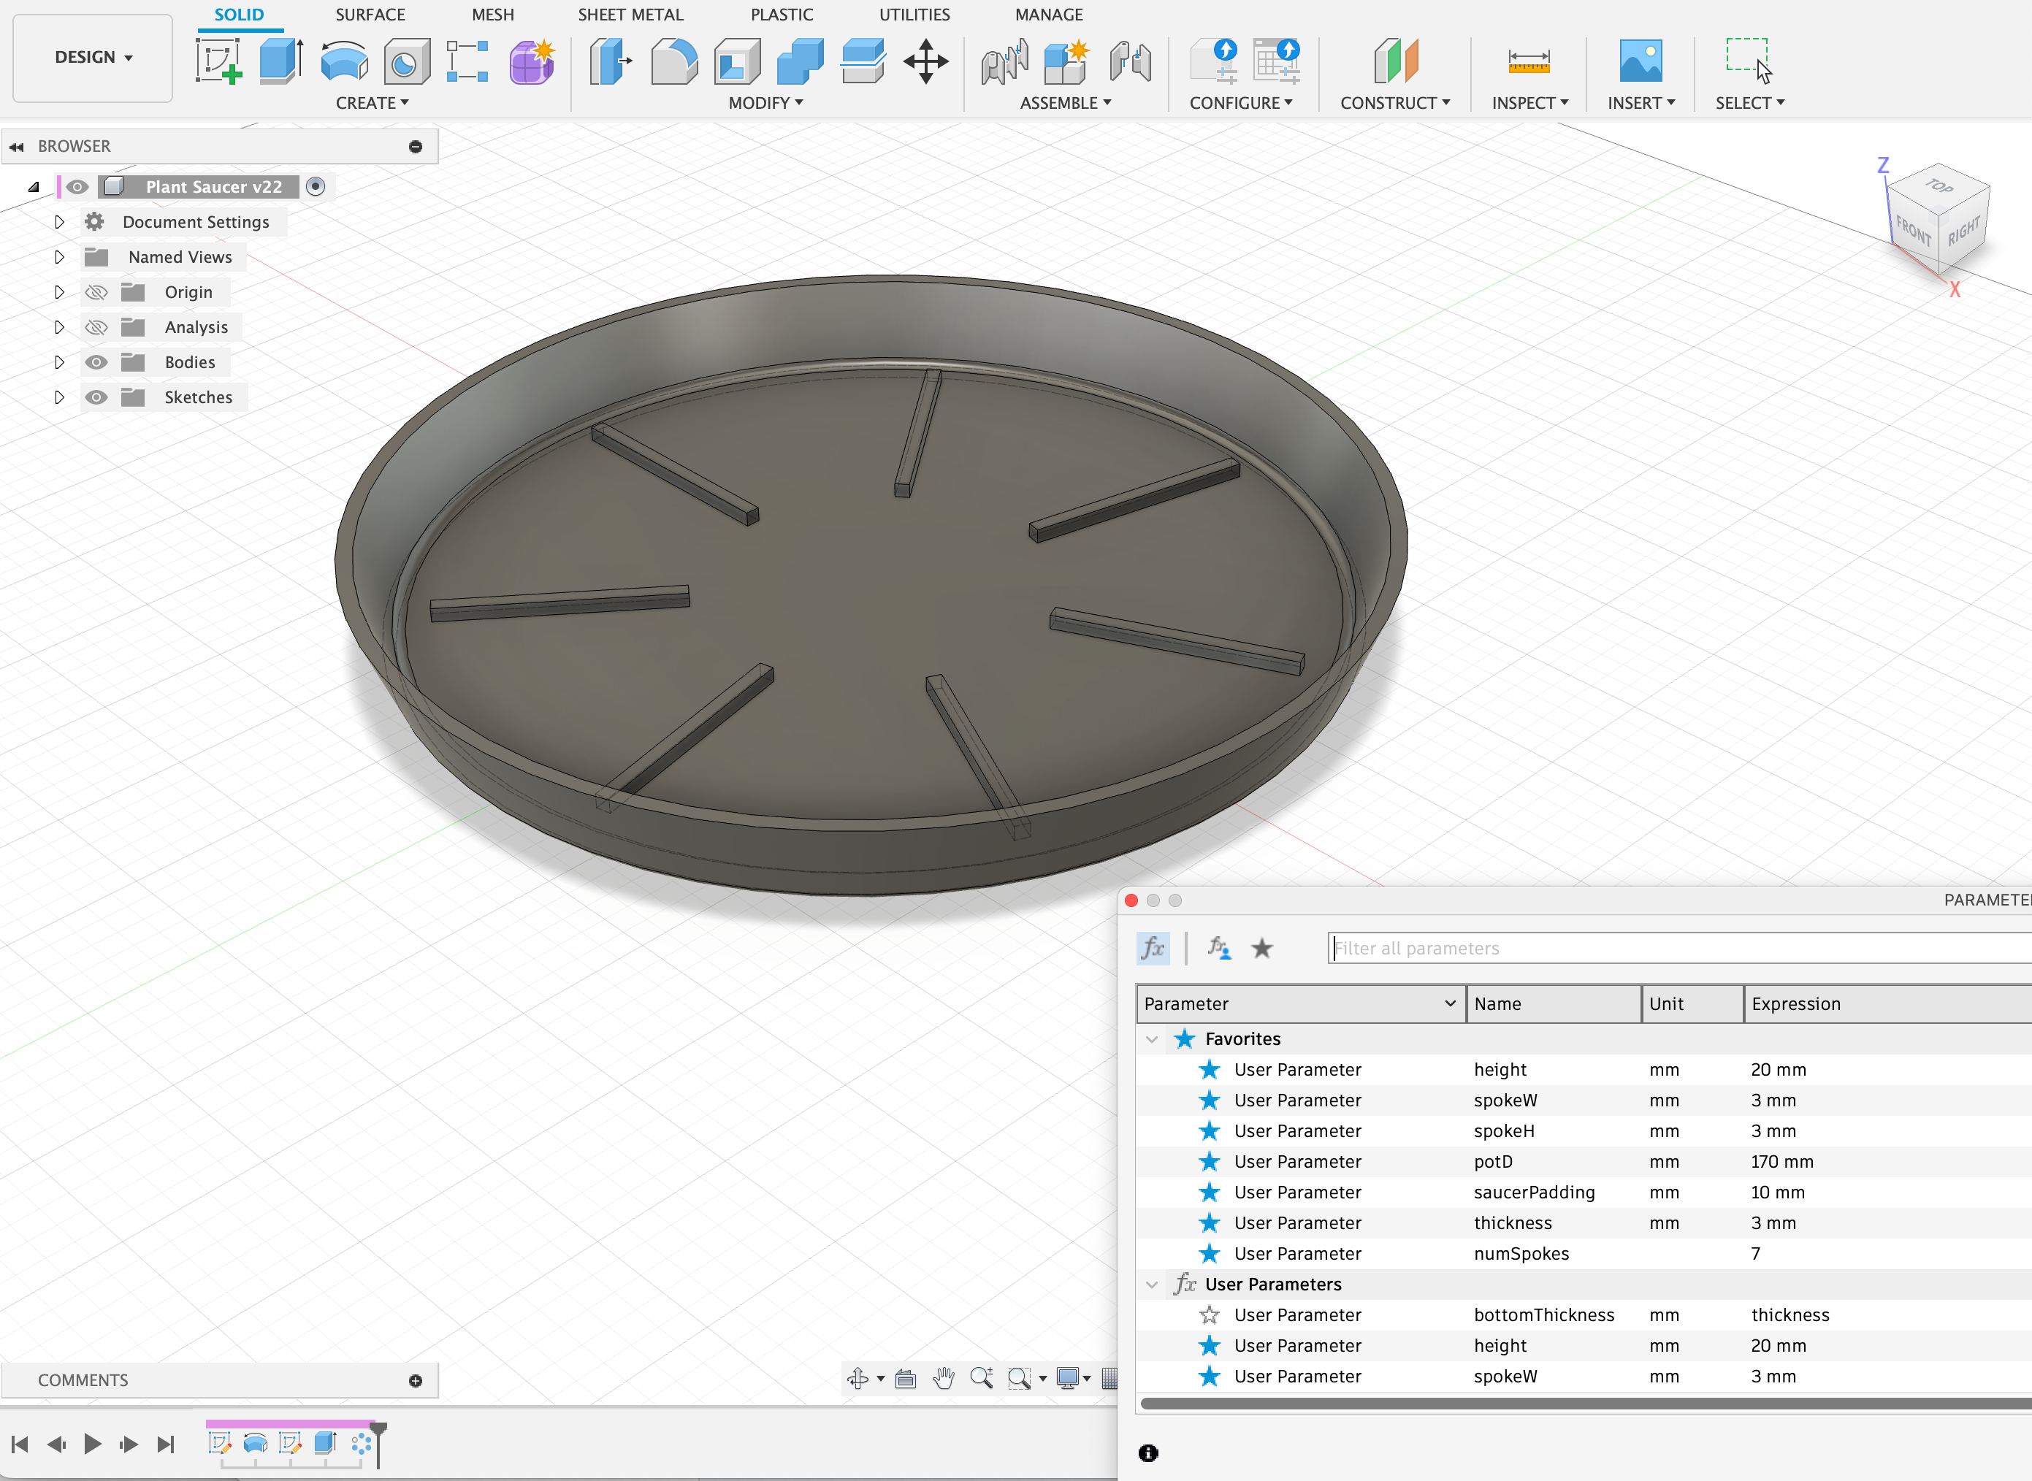
Task: Select the Press Pull tool
Action: click(611, 62)
